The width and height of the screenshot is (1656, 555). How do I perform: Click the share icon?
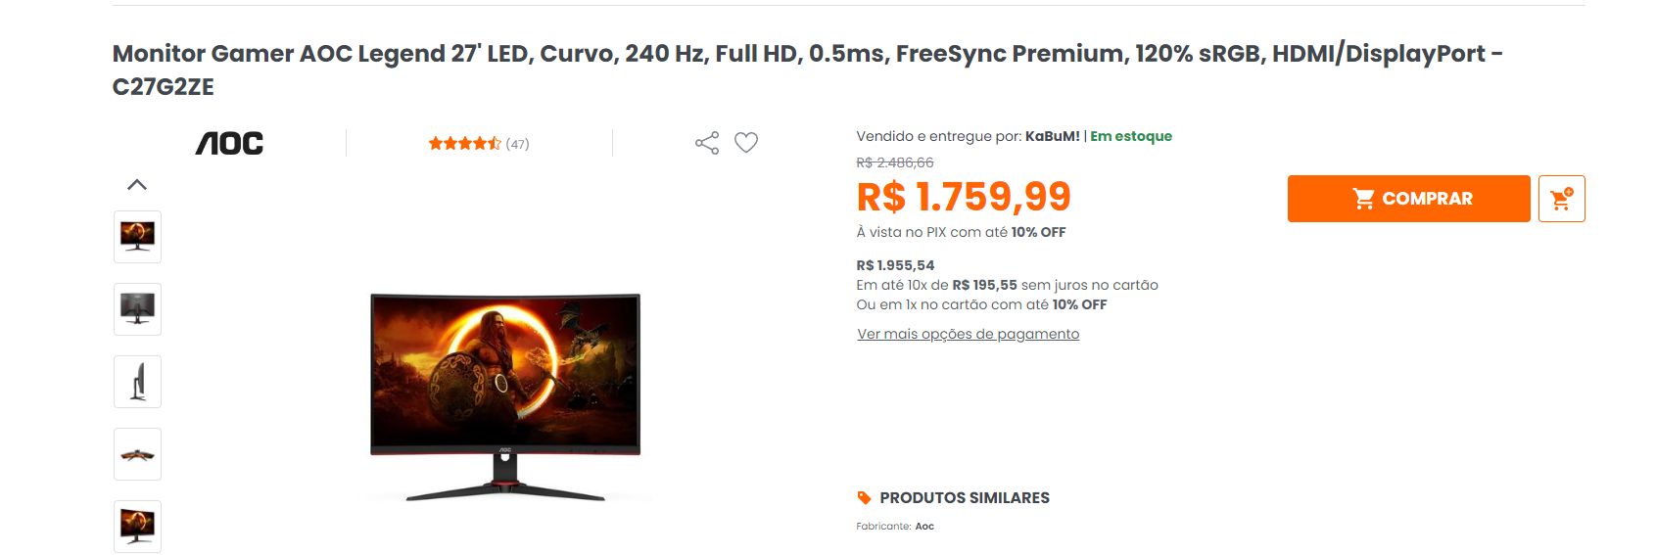pos(706,143)
